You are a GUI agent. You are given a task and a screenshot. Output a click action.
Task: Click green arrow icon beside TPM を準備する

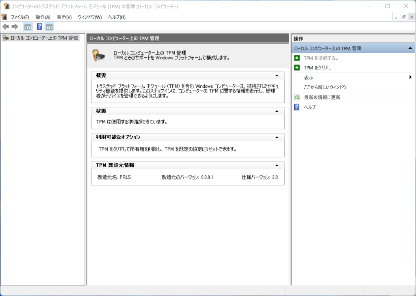[x=297, y=58]
